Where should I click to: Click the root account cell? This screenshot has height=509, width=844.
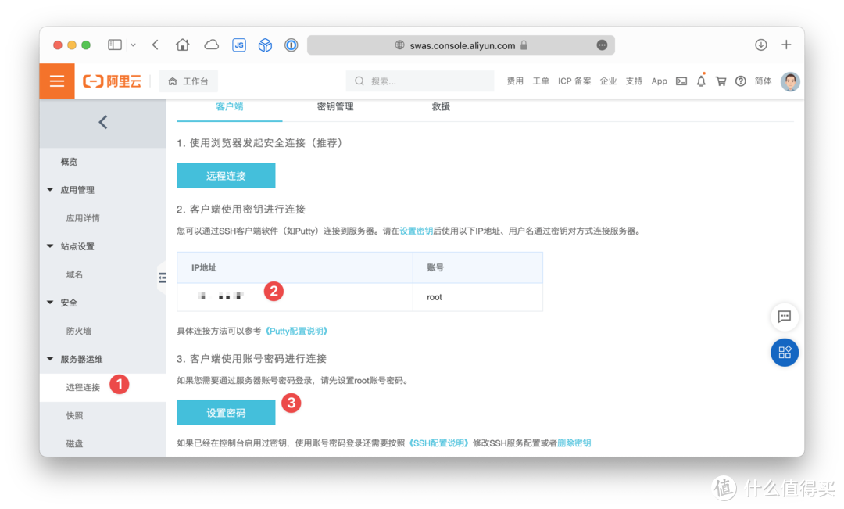[477, 297]
